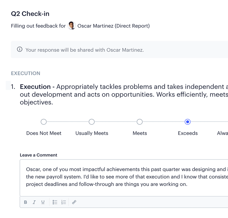Click the Q2 Check-in heading
228x218 pixels.
(x=30, y=14)
